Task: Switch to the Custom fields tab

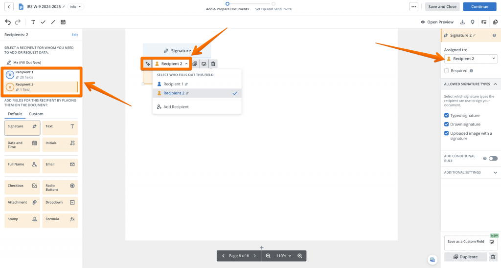Action: [36, 114]
